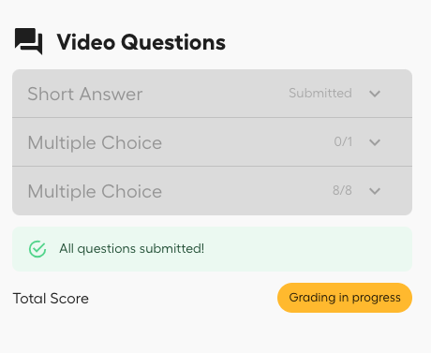This screenshot has width=431, height=353.
Task: Click the chat bubbles icon beside Video Questions
Action: tap(28, 41)
